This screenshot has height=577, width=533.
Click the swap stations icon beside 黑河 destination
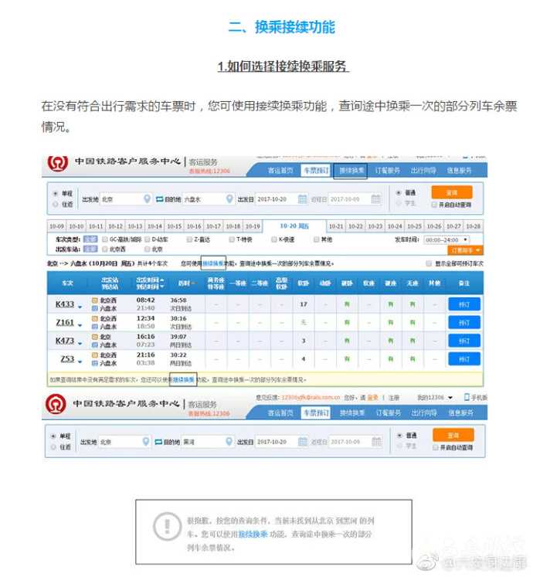(x=158, y=442)
